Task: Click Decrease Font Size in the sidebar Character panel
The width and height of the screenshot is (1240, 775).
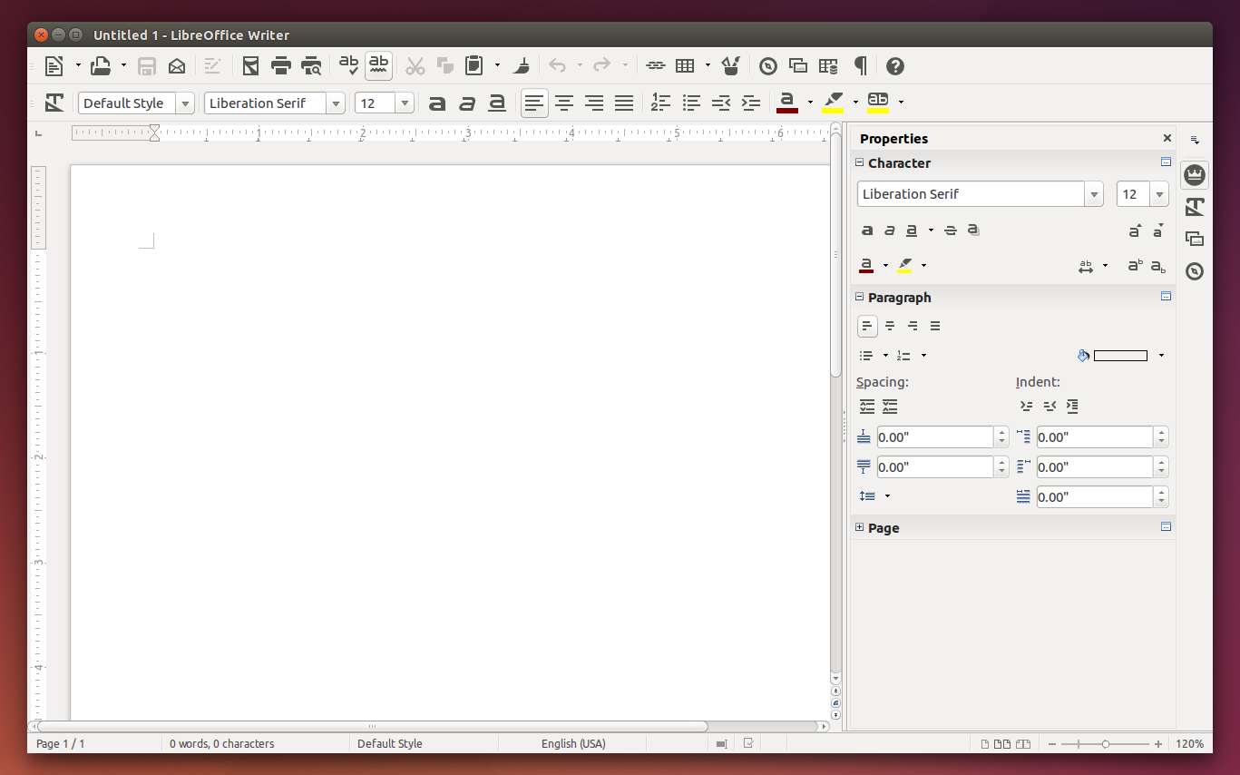Action: click(1158, 231)
